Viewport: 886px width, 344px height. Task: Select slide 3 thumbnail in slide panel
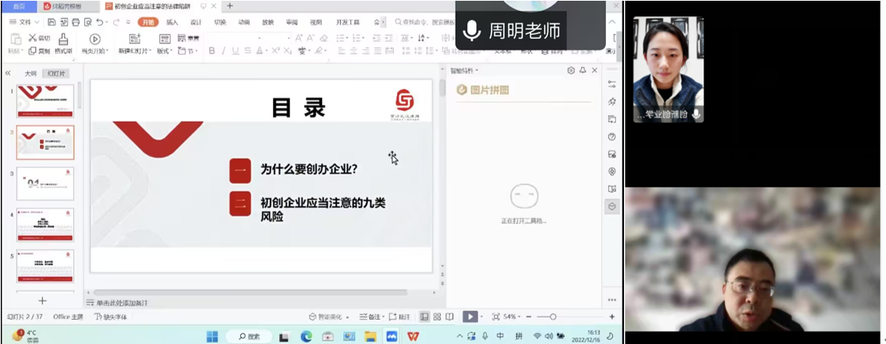[x=45, y=183]
